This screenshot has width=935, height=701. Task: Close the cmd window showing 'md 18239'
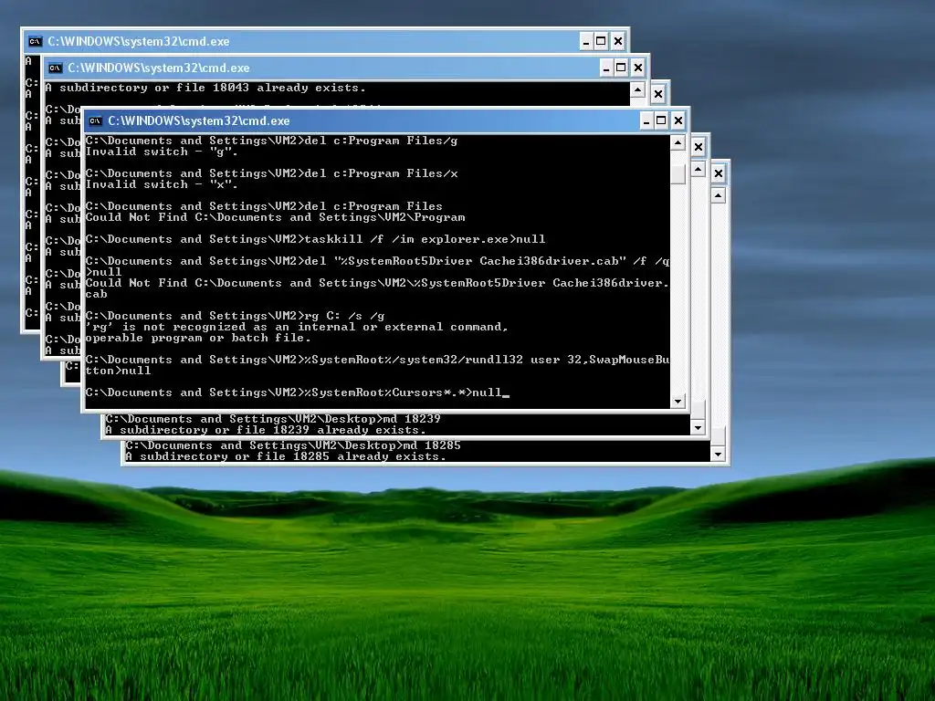[699, 147]
